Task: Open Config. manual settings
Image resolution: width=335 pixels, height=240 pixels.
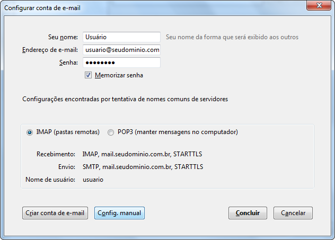Action: [119, 213]
